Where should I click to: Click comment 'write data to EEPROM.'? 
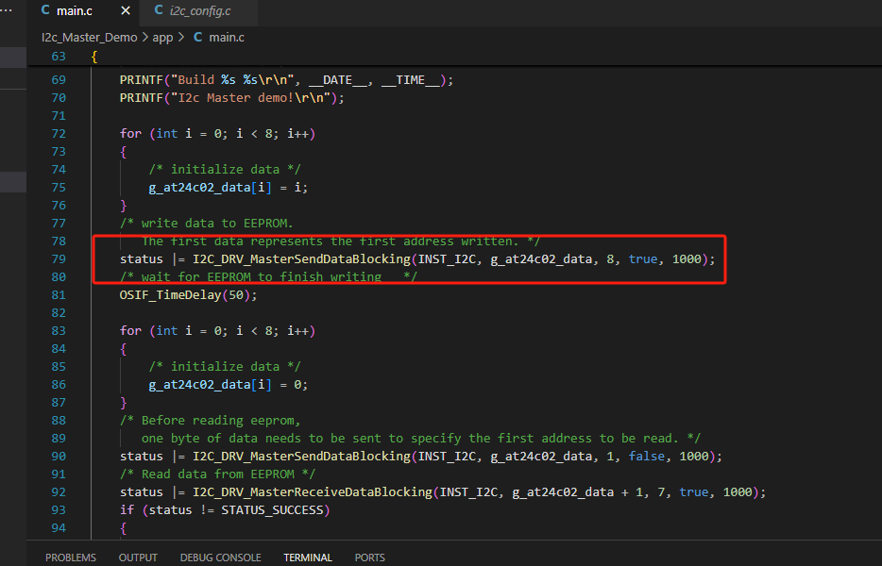coord(207,224)
